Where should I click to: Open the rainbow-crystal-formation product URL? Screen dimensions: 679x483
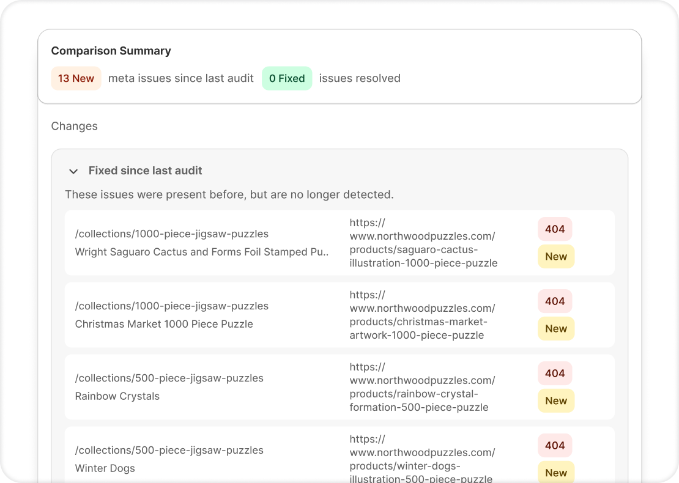423,388
